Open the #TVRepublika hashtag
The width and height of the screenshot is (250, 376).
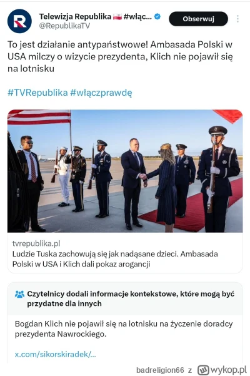click(x=37, y=93)
